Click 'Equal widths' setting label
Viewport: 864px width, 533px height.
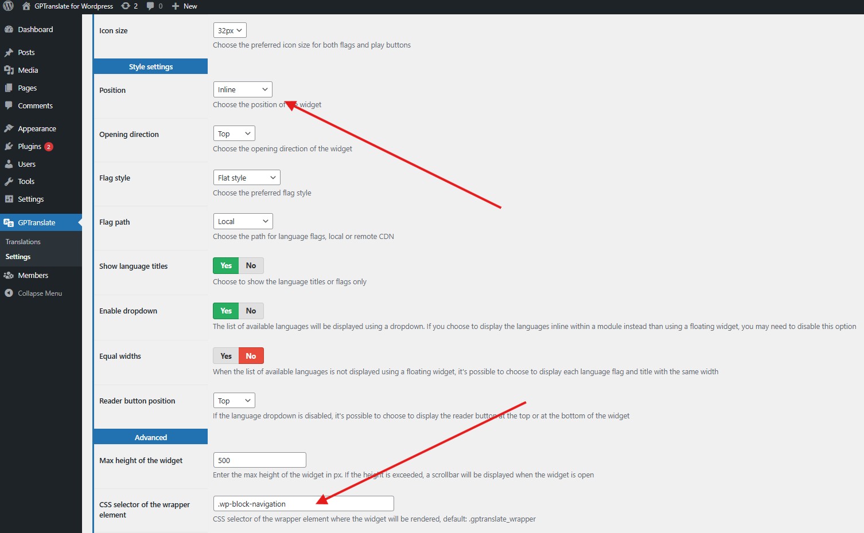click(120, 356)
